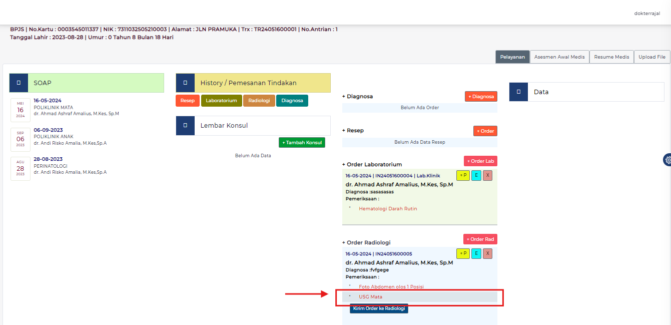
Task: Click the X button on the laboratory order
Action: coord(487,176)
